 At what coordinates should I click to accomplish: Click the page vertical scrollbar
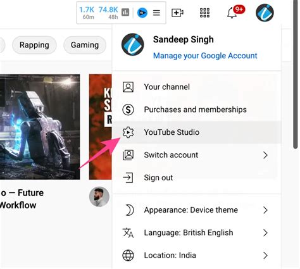point(296,74)
